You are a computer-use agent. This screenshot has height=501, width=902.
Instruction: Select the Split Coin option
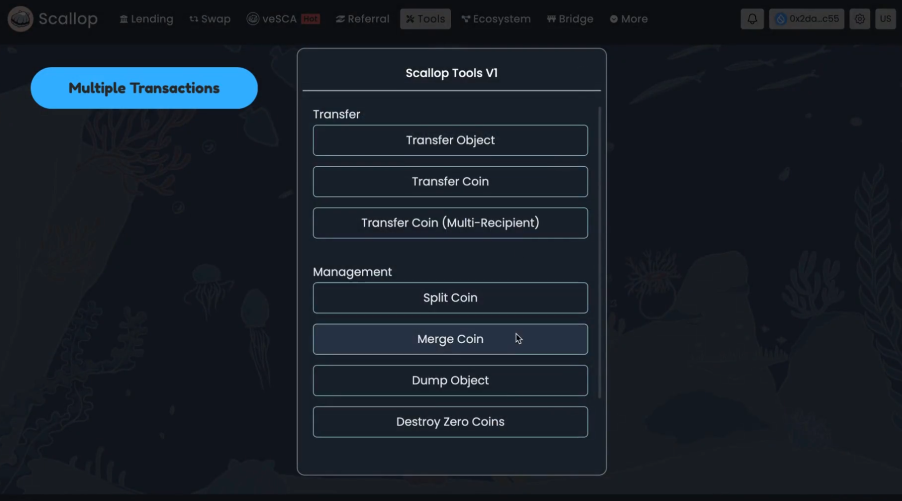coord(450,298)
